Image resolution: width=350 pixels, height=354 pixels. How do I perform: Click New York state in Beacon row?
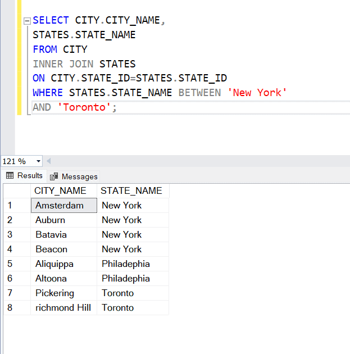click(133, 249)
